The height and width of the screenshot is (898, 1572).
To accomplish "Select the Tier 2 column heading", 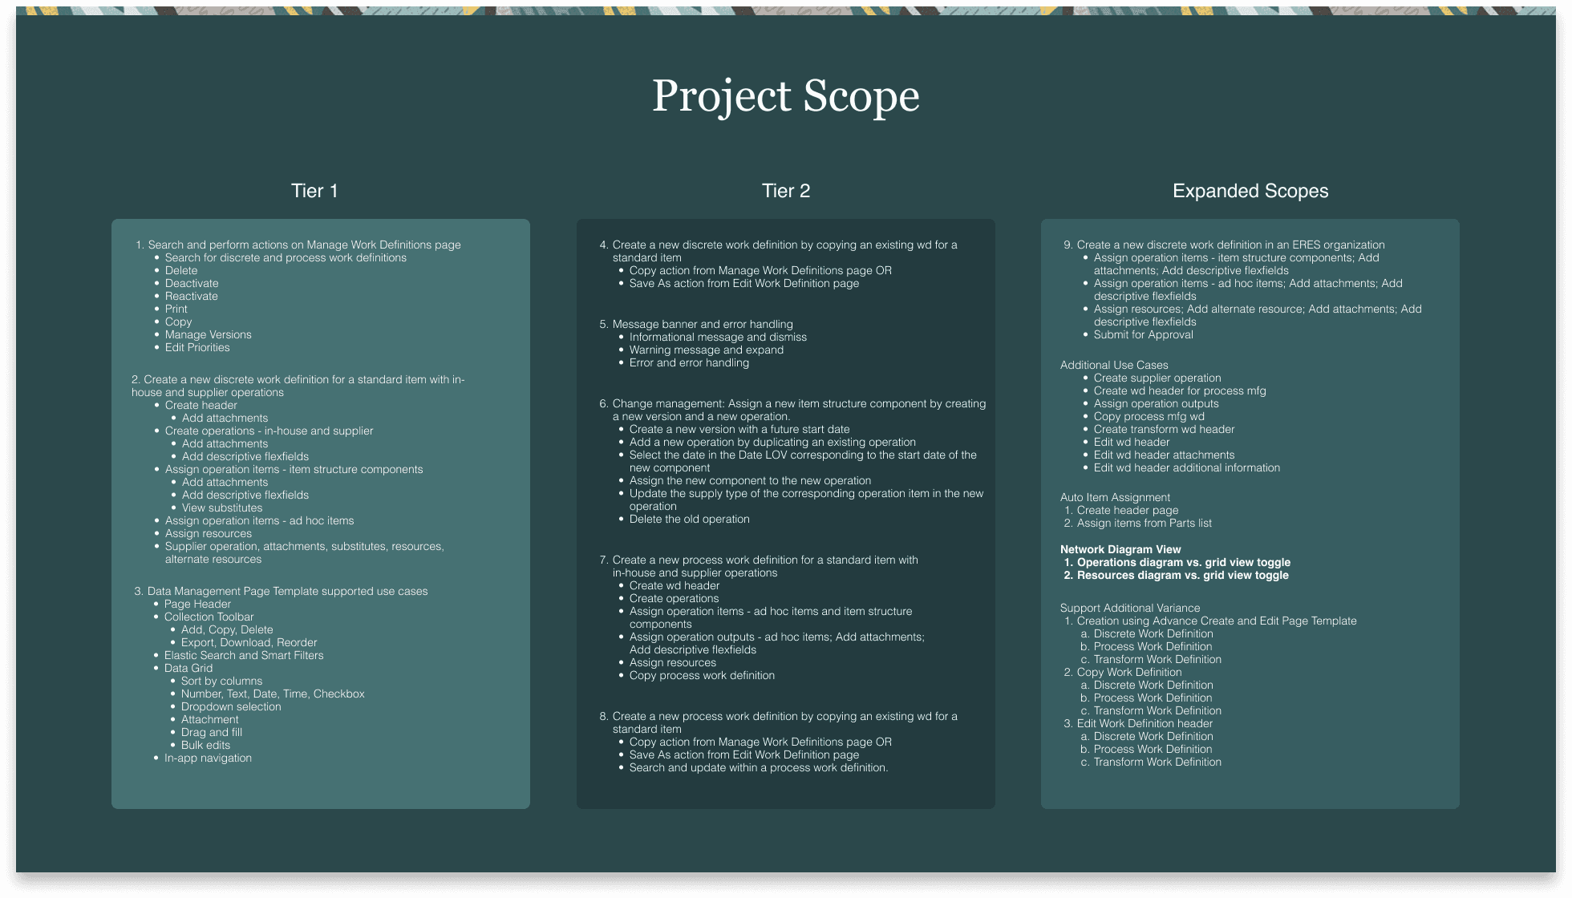I will pos(785,191).
